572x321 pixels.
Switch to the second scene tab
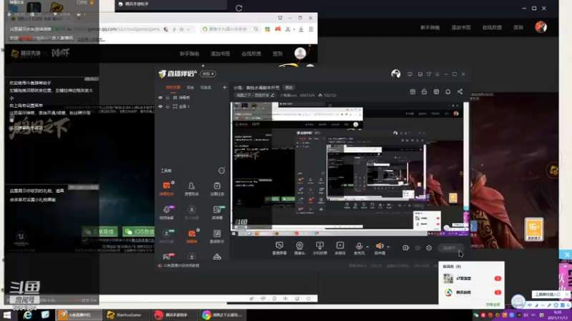tap(190, 87)
